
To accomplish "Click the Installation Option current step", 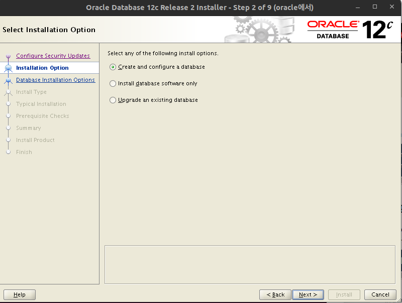I will pos(42,68).
